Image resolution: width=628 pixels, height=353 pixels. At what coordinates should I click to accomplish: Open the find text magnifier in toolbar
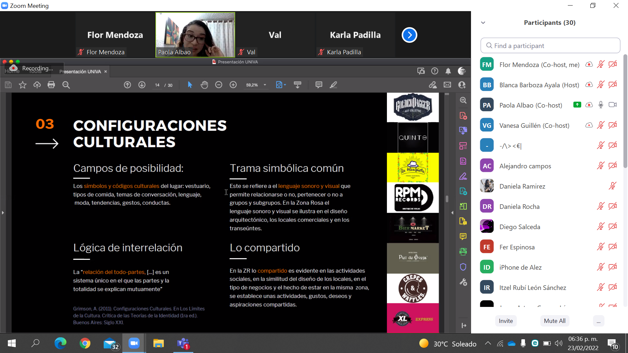coord(66,85)
